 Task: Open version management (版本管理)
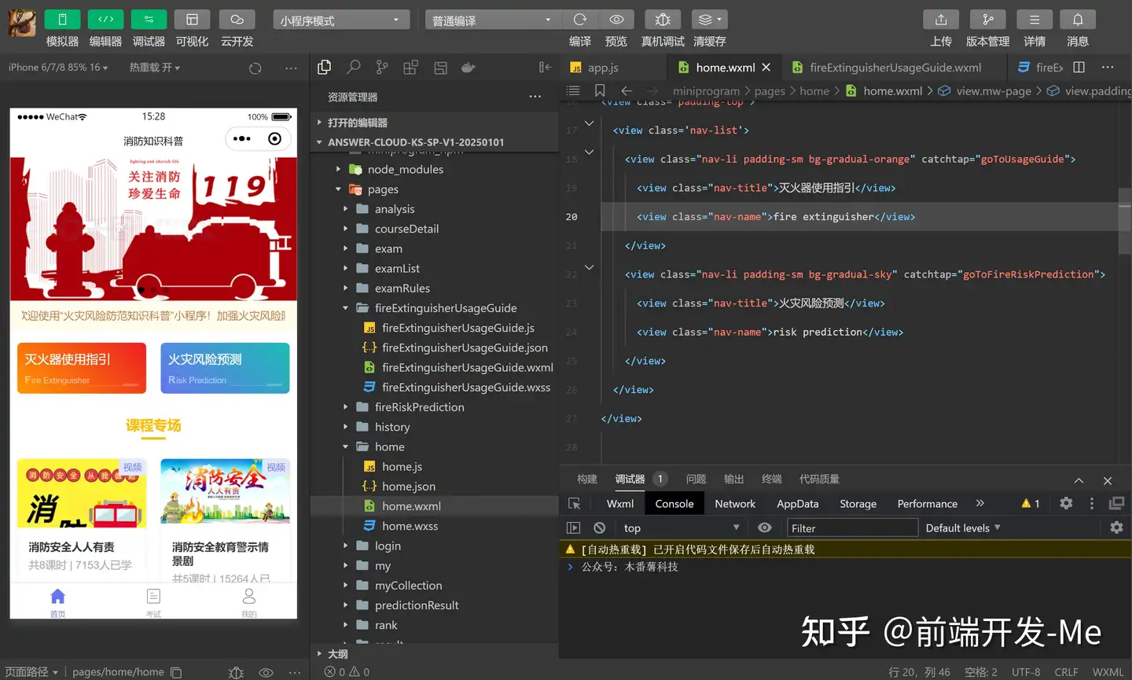987,20
